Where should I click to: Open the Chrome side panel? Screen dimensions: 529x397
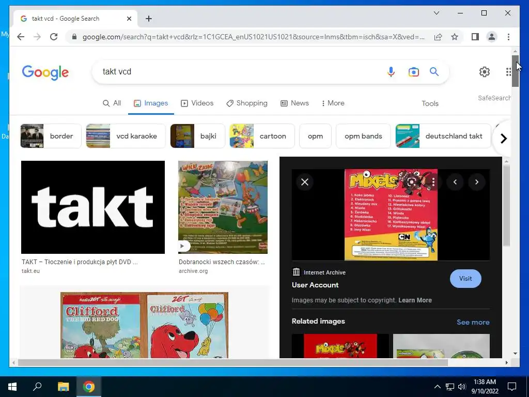click(475, 37)
